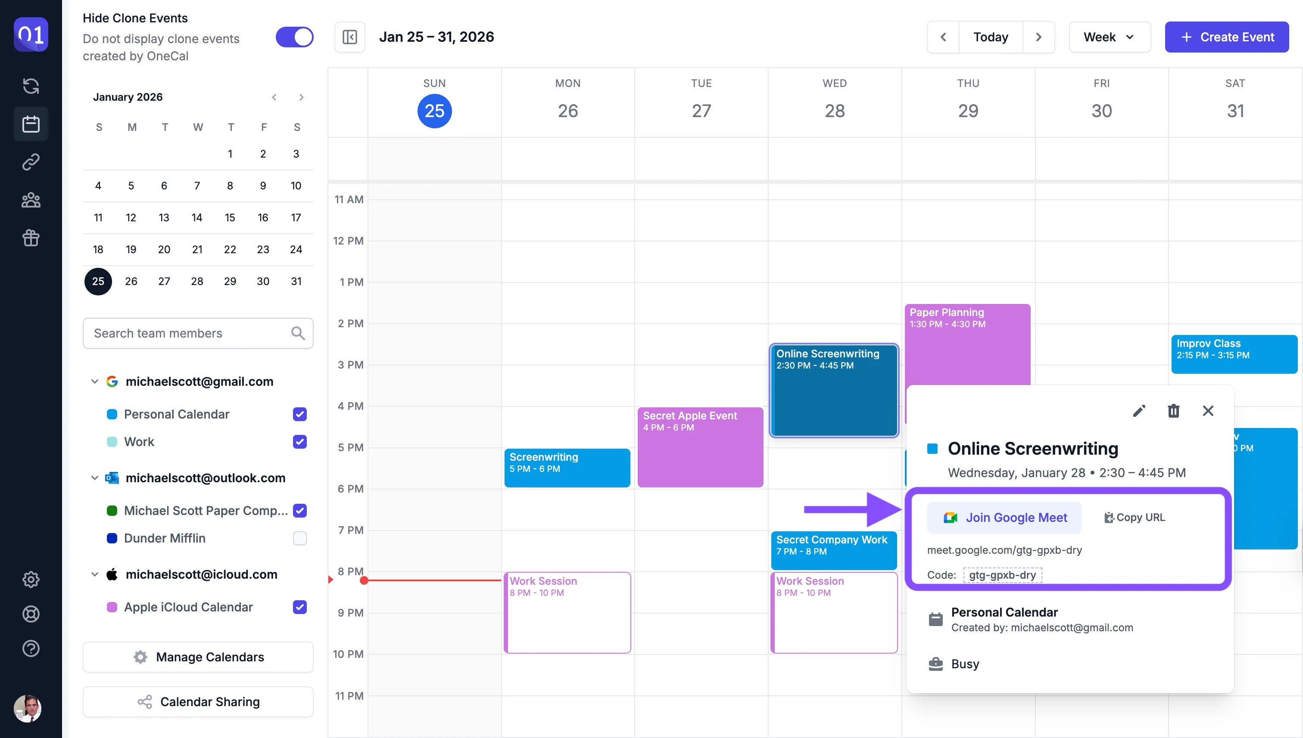Select the blue event color square in popup
Viewport: 1303px width, 738px height.
point(932,448)
